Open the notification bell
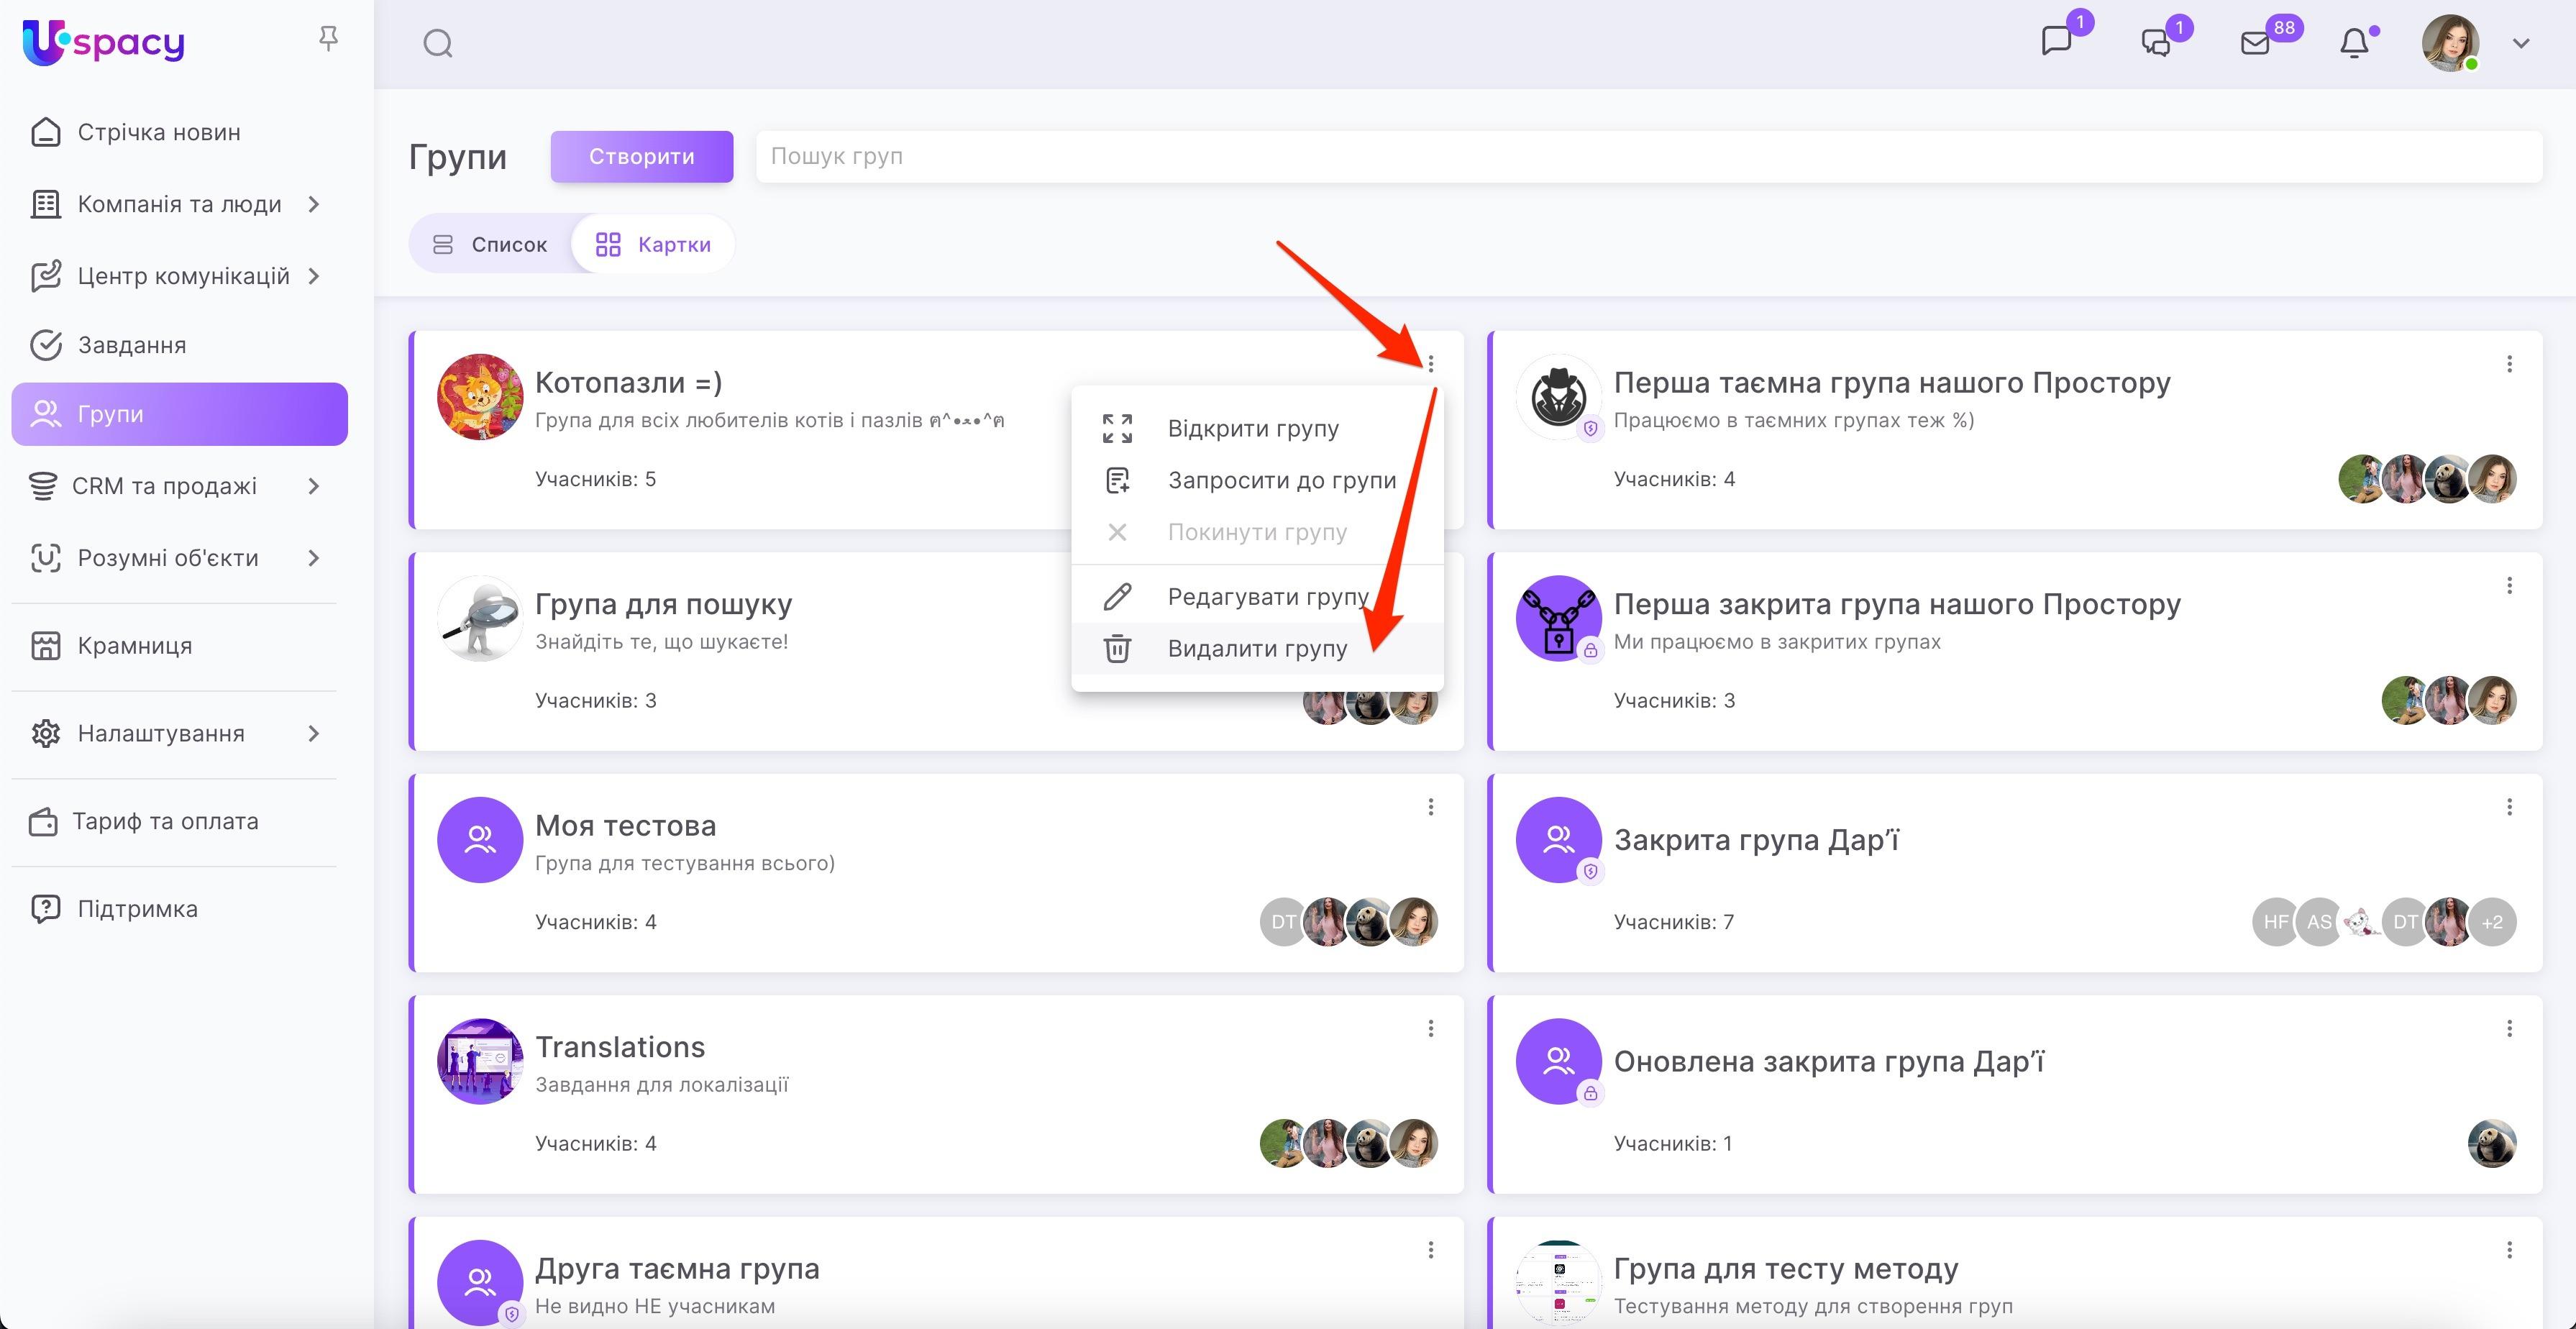 click(2357, 43)
